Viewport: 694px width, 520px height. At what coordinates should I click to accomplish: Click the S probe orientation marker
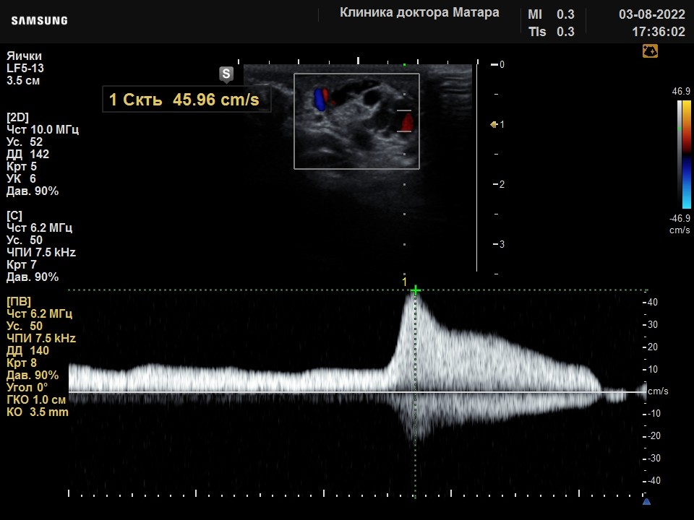tap(226, 74)
